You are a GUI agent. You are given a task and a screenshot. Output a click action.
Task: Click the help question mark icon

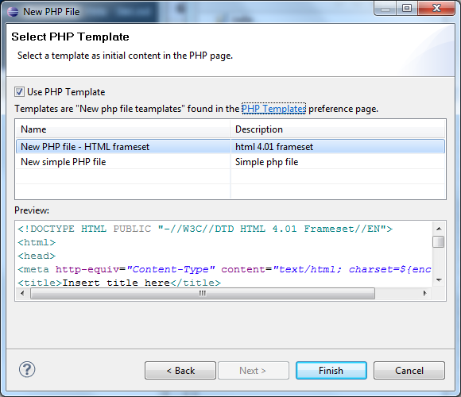click(x=27, y=369)
